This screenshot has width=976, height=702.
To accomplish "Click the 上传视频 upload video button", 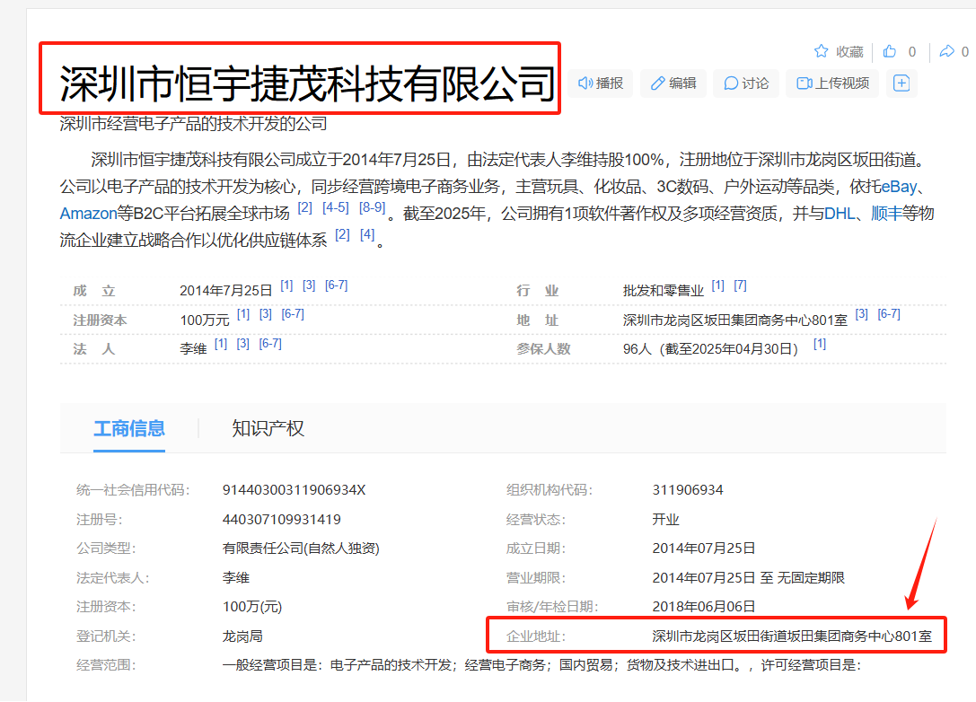I will [x=832, y=83].
